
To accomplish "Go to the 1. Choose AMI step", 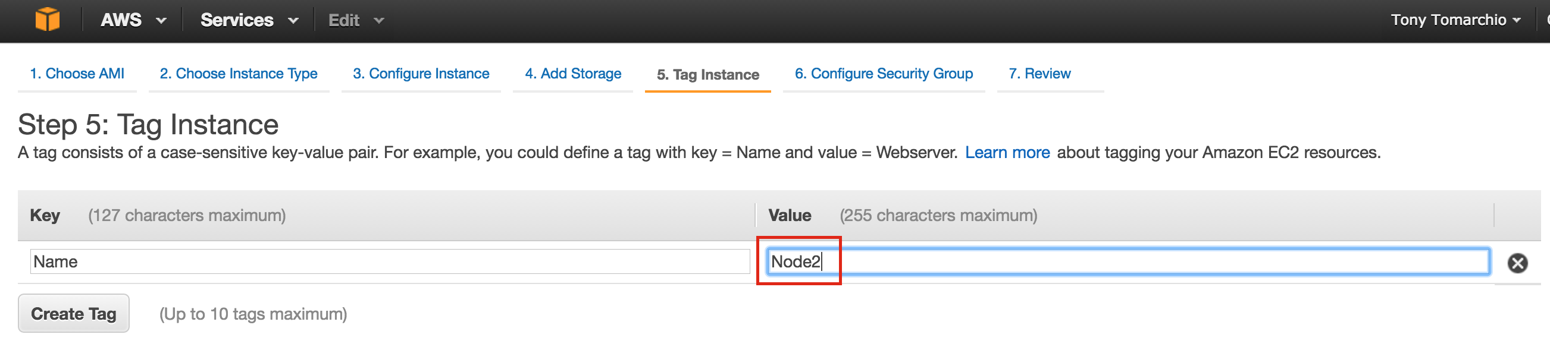I will point(77,73).
